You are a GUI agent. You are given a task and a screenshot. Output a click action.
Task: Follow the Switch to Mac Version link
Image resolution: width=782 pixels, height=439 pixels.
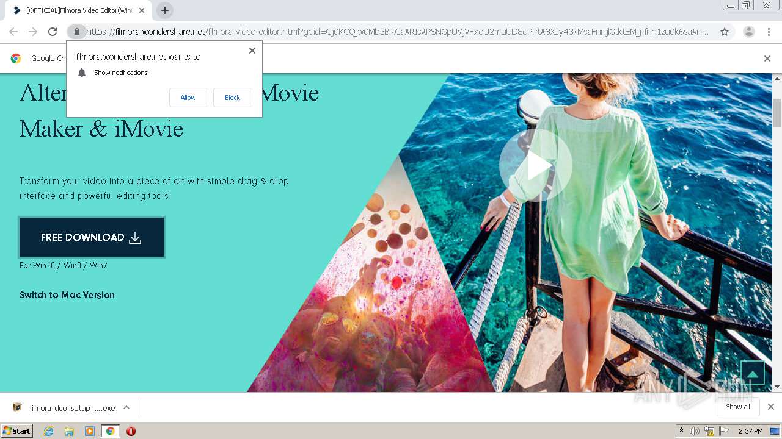[x=67, y=295]
